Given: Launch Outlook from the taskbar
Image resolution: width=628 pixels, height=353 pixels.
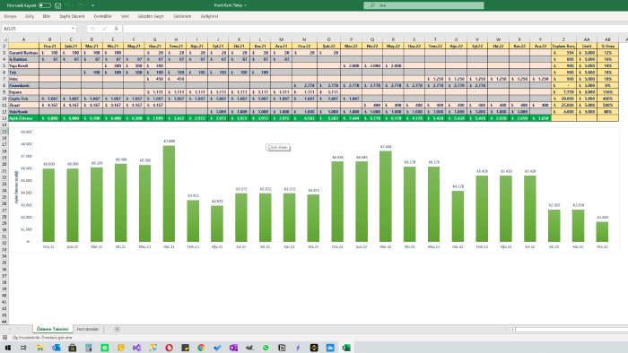Looking at the screenshot, I should [x=56, y=348].
